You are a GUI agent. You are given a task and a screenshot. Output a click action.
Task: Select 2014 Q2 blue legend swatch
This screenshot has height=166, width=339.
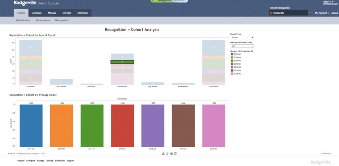232,54
